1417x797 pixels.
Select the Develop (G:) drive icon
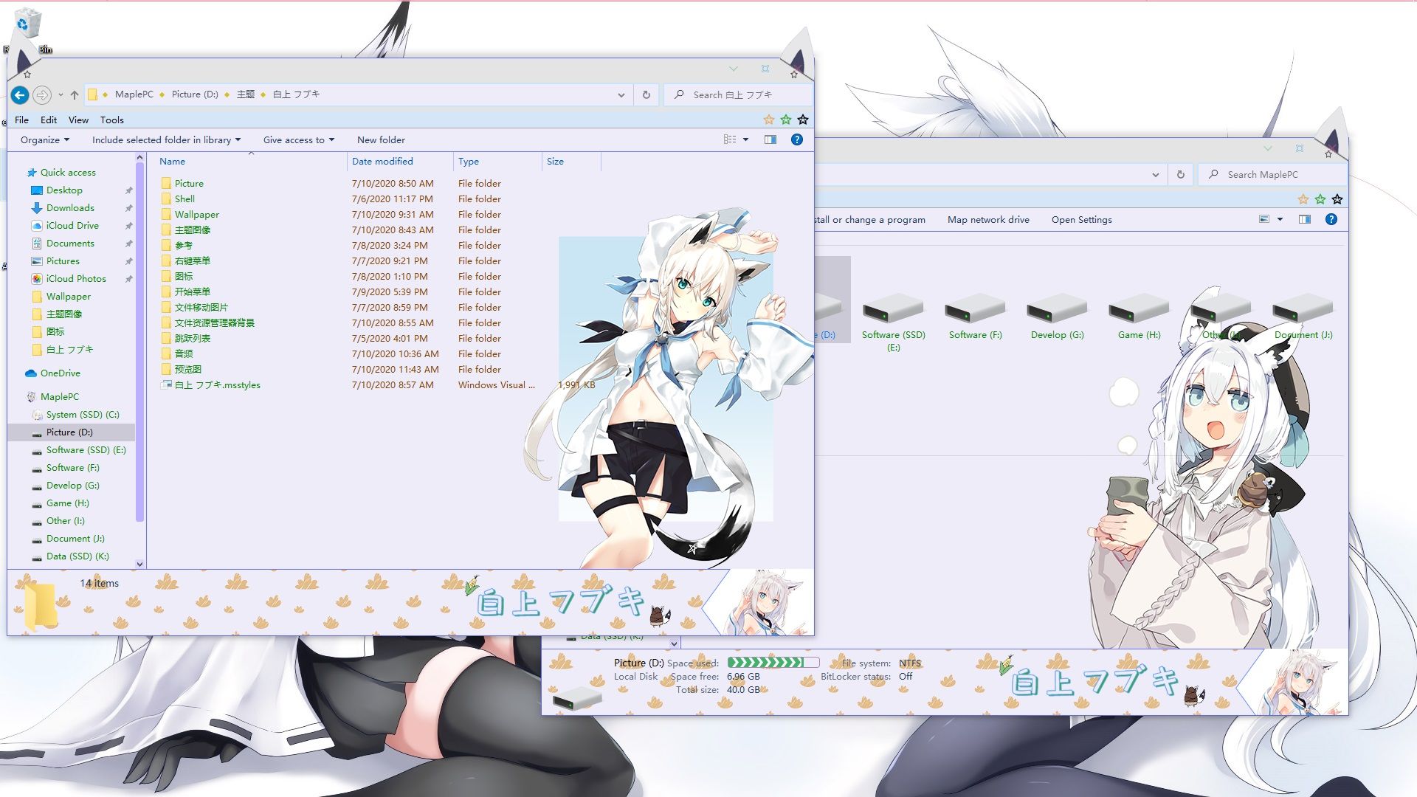coord(1057,316)
